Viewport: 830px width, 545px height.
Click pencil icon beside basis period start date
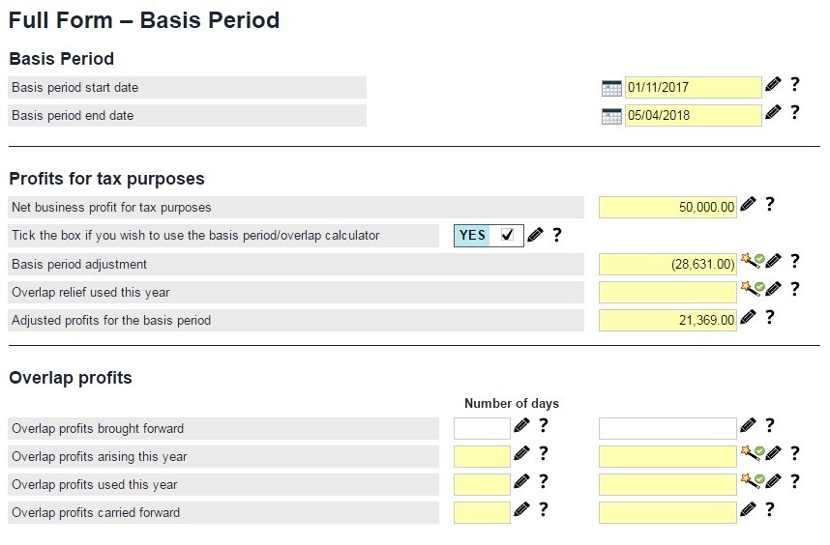(773, 85)
